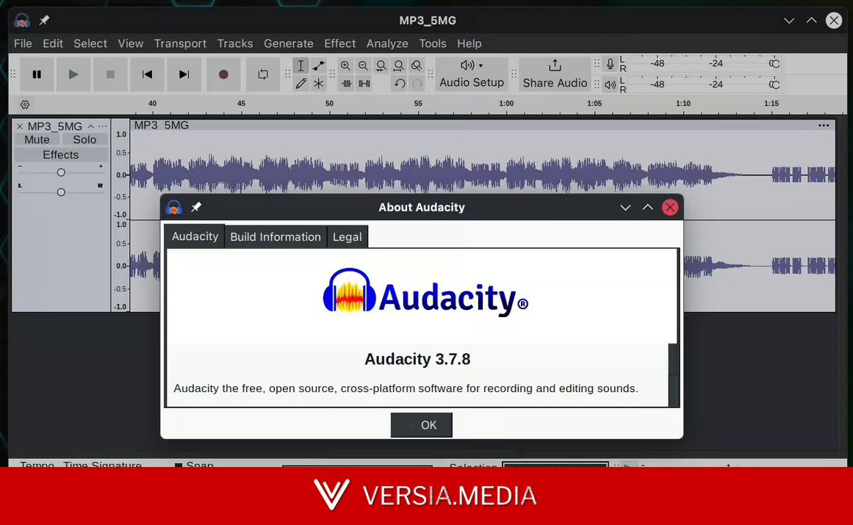Switch to the Build Information tab
853x525 pixels.
point(276,237)
